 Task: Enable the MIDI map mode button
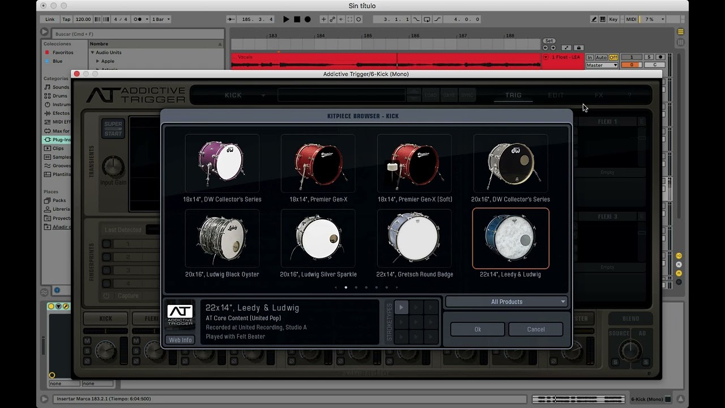pos(631,19)
